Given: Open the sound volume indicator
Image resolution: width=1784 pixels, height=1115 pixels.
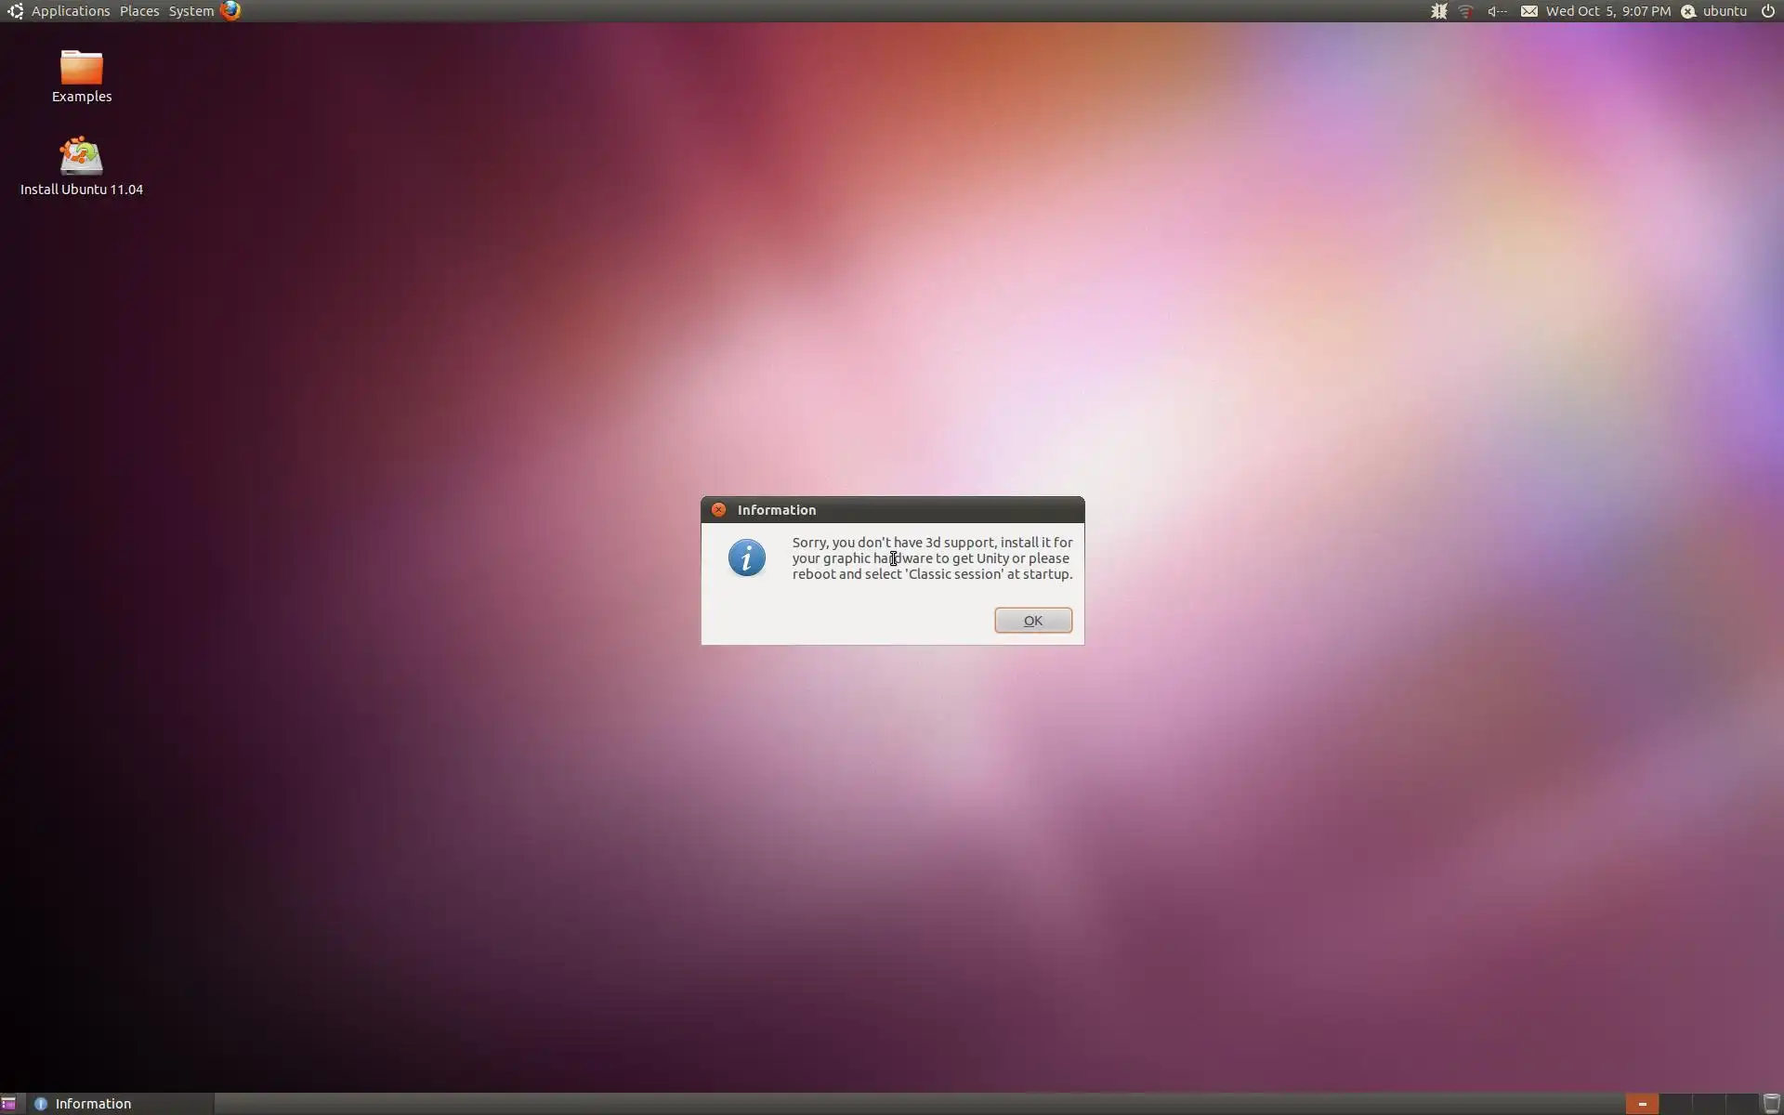Looking at the screenshot, I should pos(1496,11).
